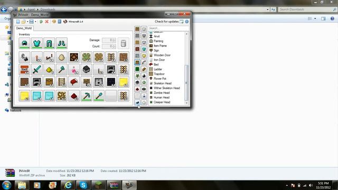Select the diamond helmet armor slot
The width and height of the screenshot is (338, 190).
click(x=24, y=43)
